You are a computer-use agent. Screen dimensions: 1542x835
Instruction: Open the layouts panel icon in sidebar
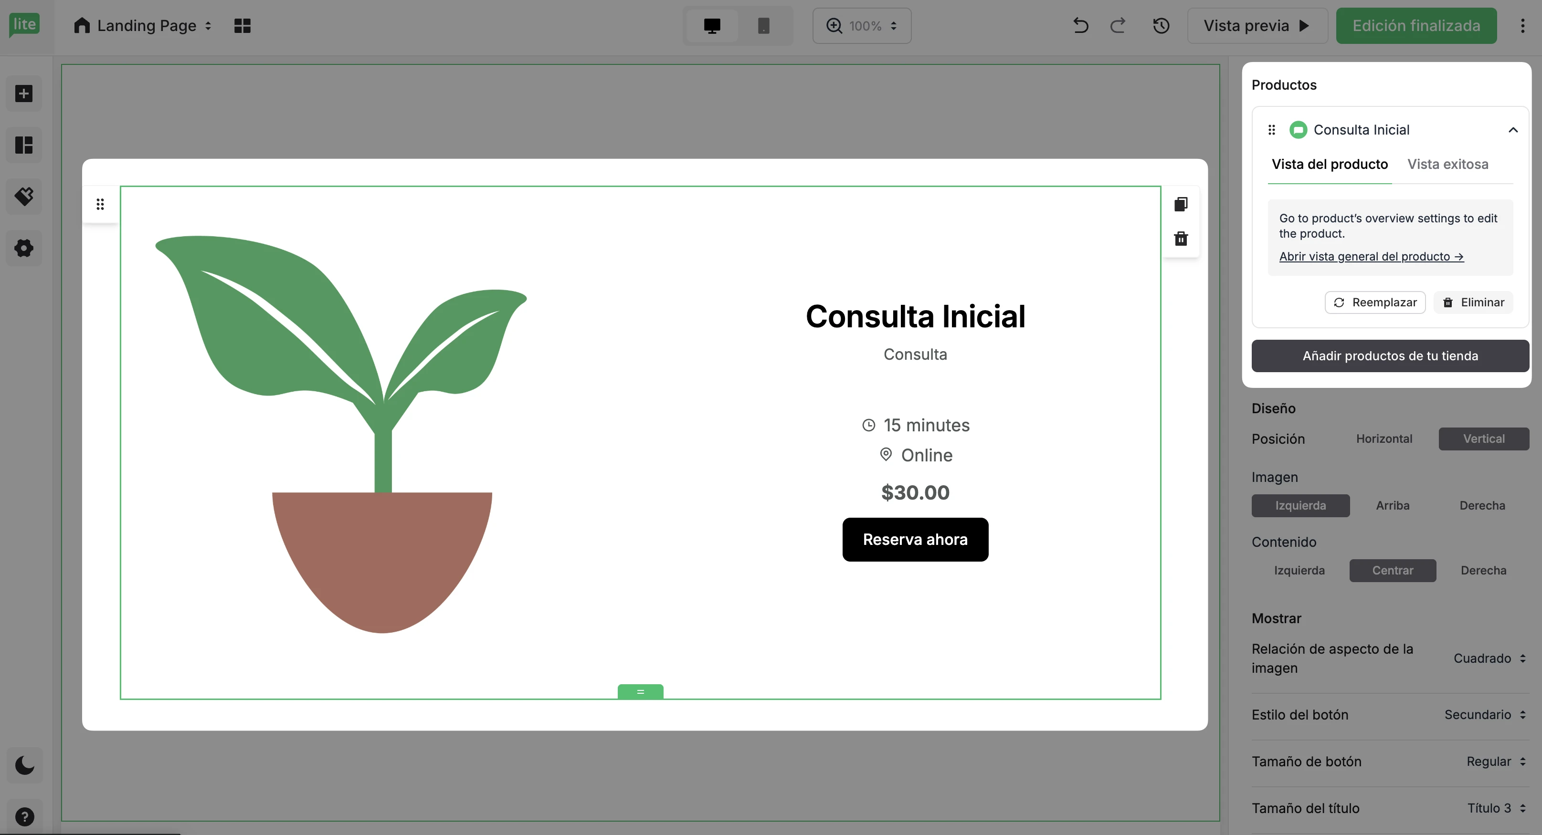tap(24, 145)
